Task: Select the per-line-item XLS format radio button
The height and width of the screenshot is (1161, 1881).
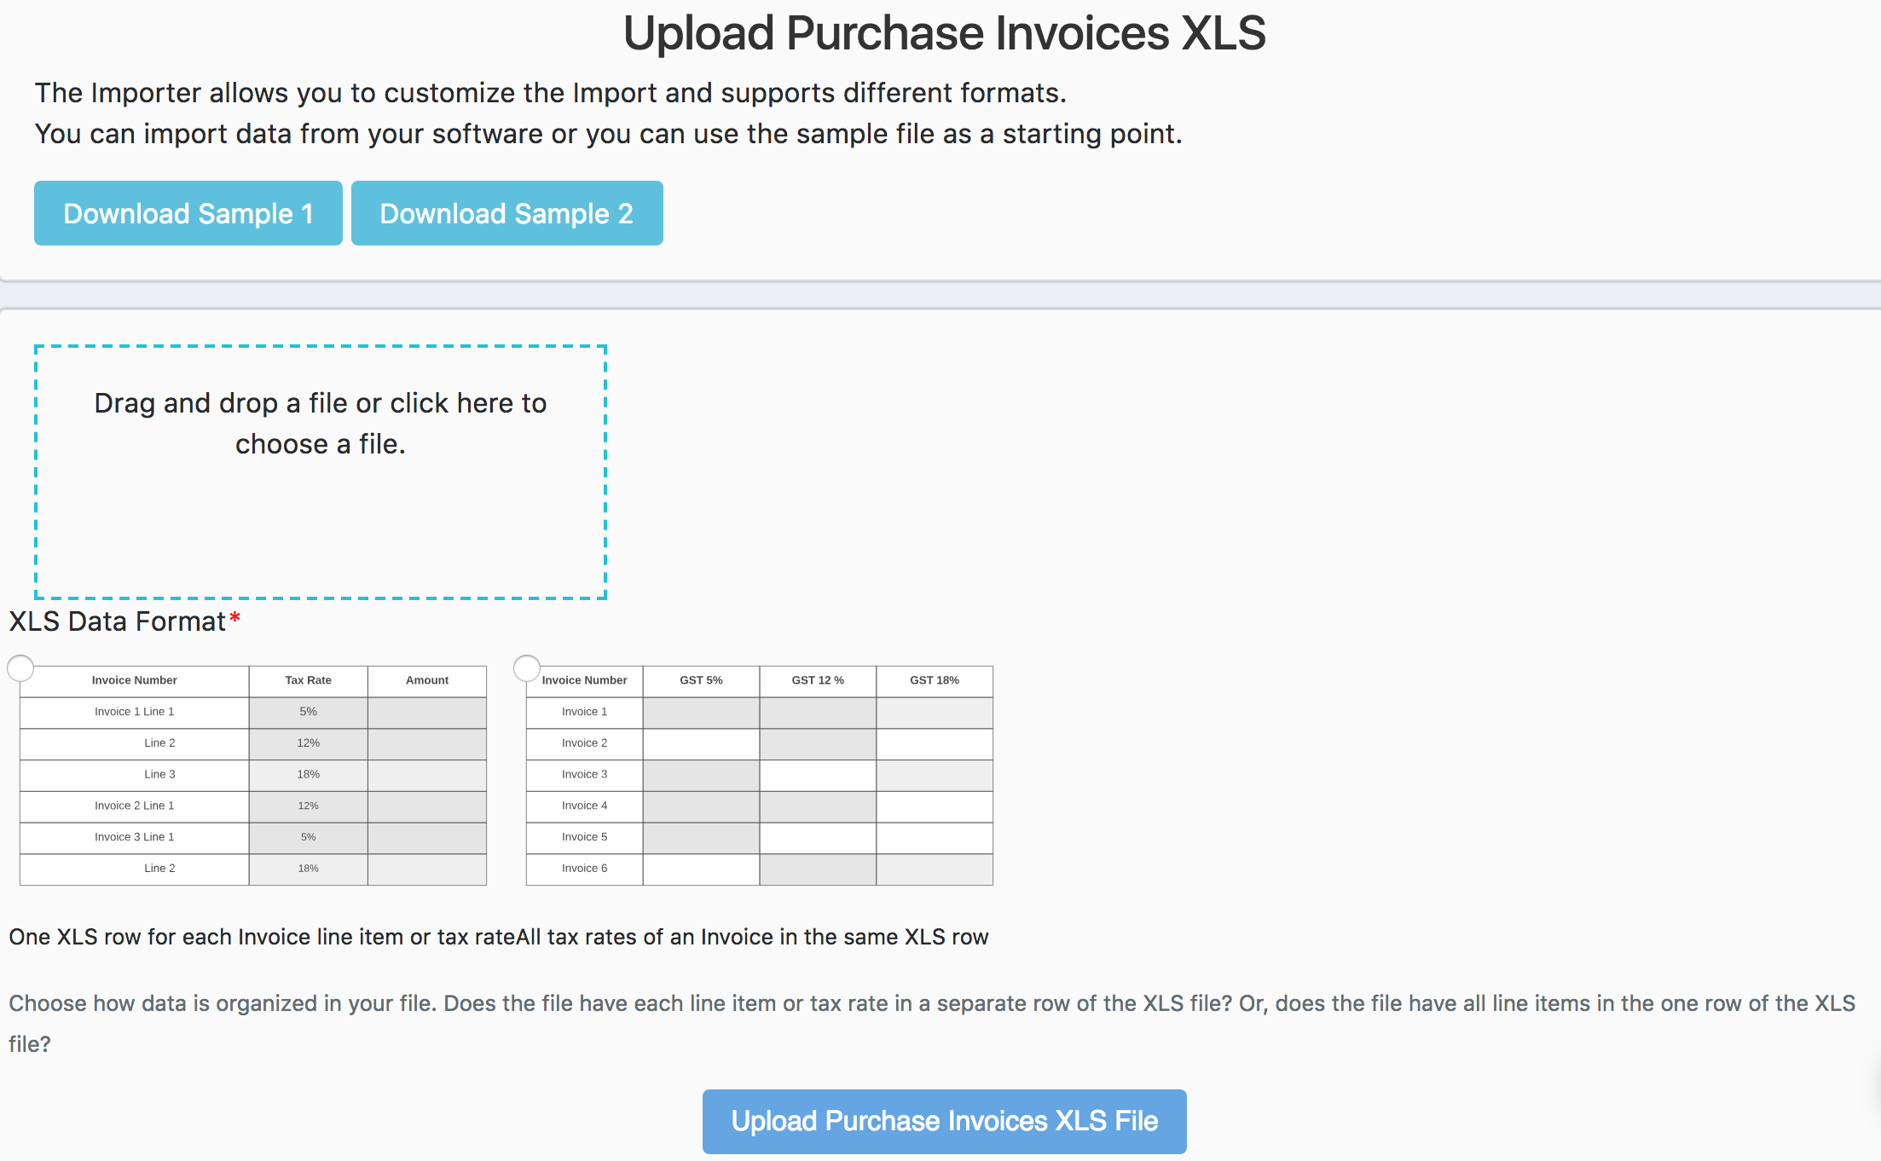Action: click(x=21, y=668)
